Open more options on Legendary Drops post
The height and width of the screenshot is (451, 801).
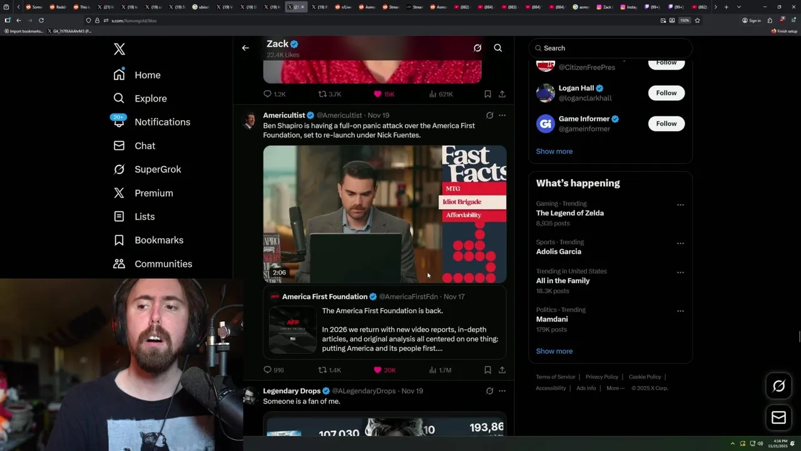tap(502, 391)
